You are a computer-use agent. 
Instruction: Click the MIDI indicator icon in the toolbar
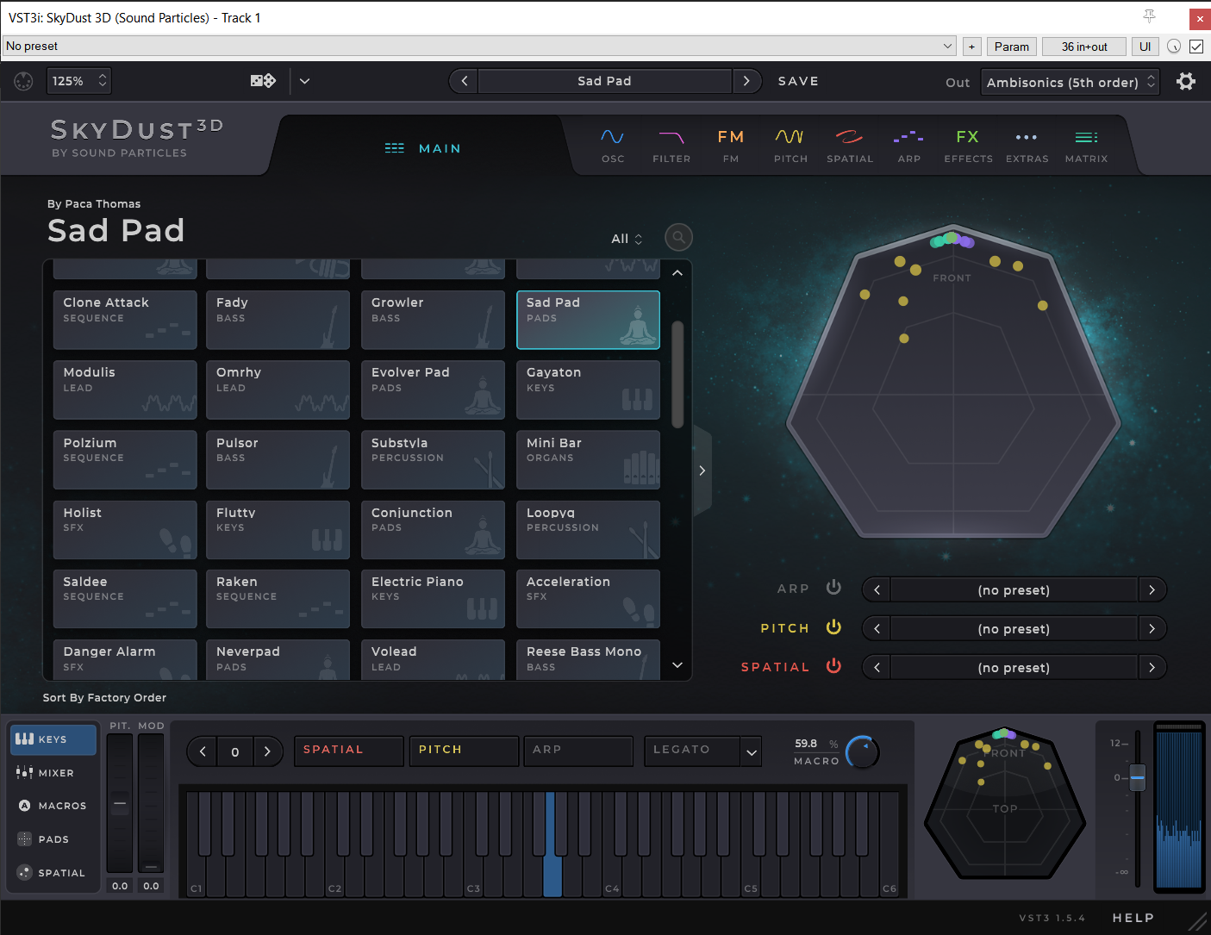23,81
